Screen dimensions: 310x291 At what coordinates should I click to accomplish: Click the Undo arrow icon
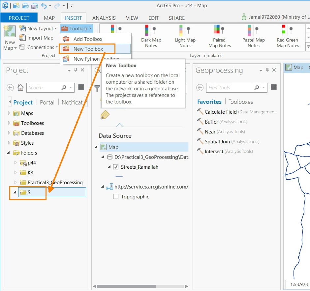click(x=44, y=6)
